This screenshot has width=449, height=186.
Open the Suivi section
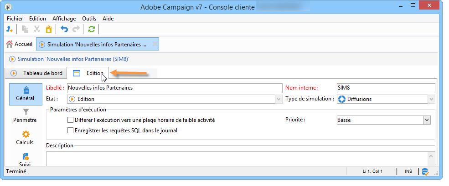point(25,160)
